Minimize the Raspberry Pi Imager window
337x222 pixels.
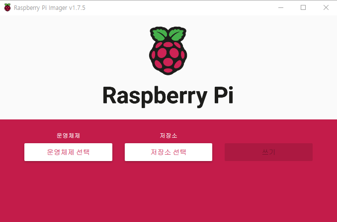tap(281, 8)
